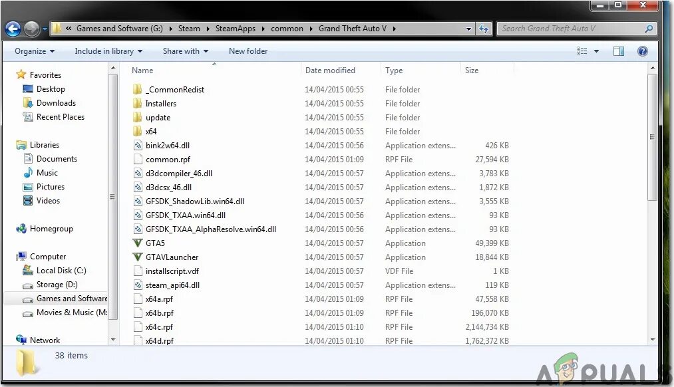The width and height of the screenshot is (674, 387).
Task: Open Desktop in Favorites
Action: coord(51,89)
